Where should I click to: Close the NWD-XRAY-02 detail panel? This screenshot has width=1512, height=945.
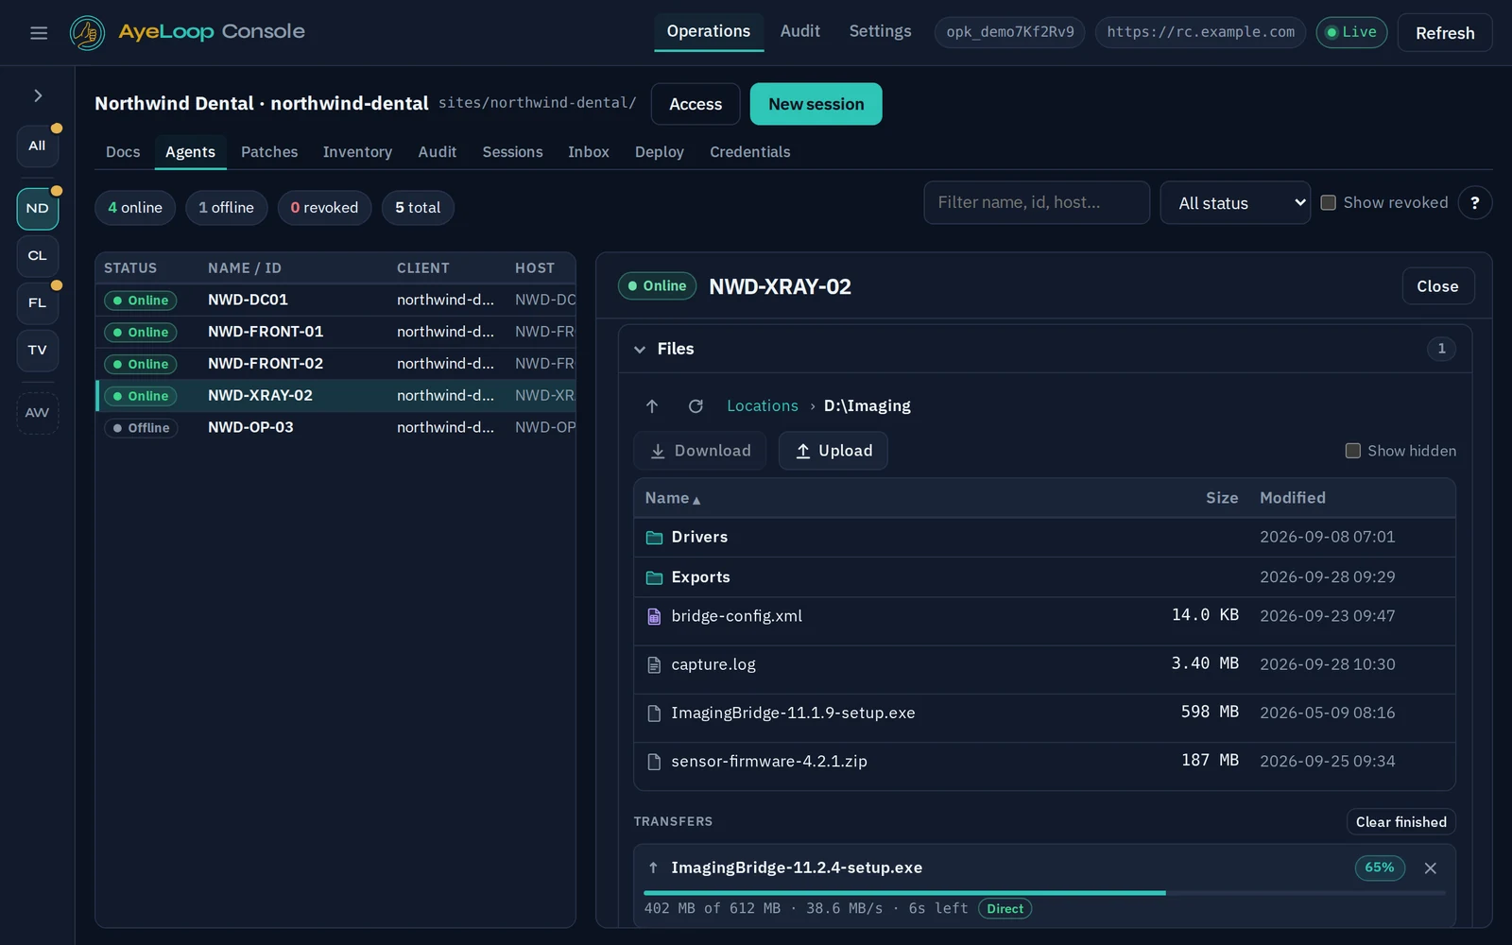(x=1437, y=286)
